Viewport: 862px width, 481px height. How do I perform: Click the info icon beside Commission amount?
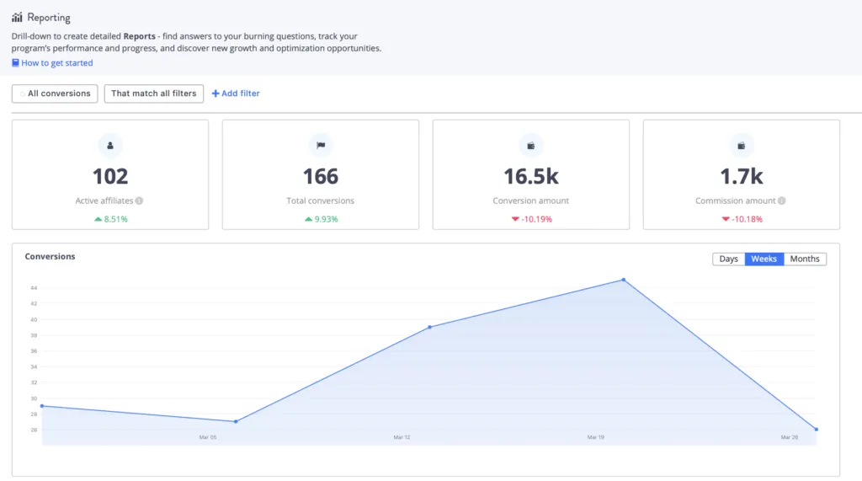782,200
